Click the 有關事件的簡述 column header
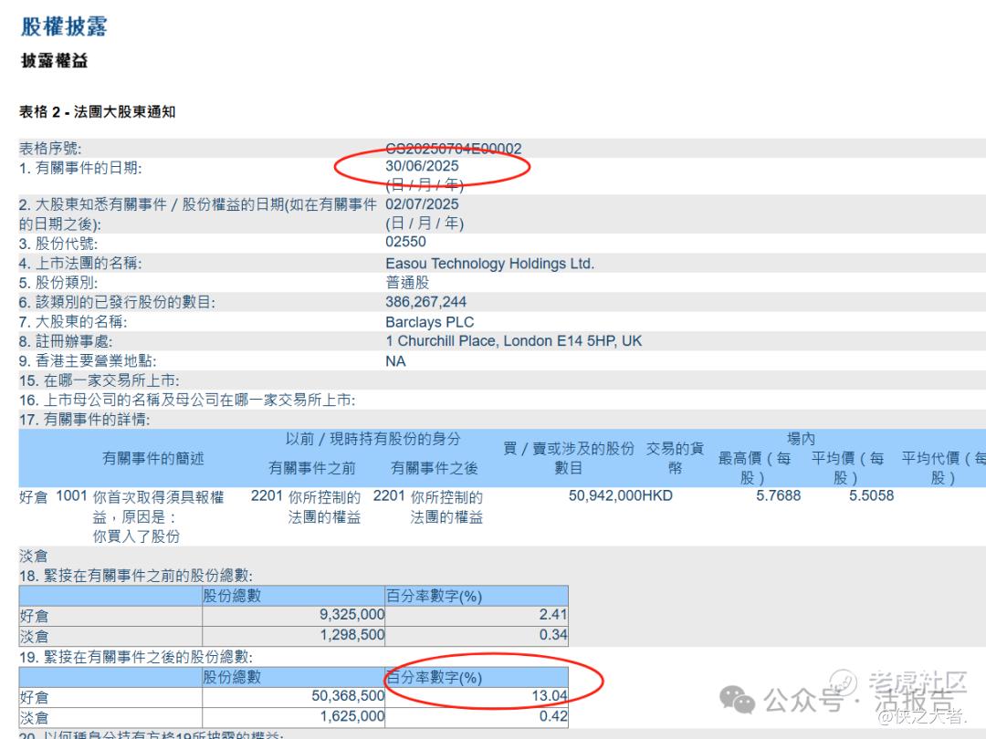Viewport: 986px width, 739px height. (153, 459)
